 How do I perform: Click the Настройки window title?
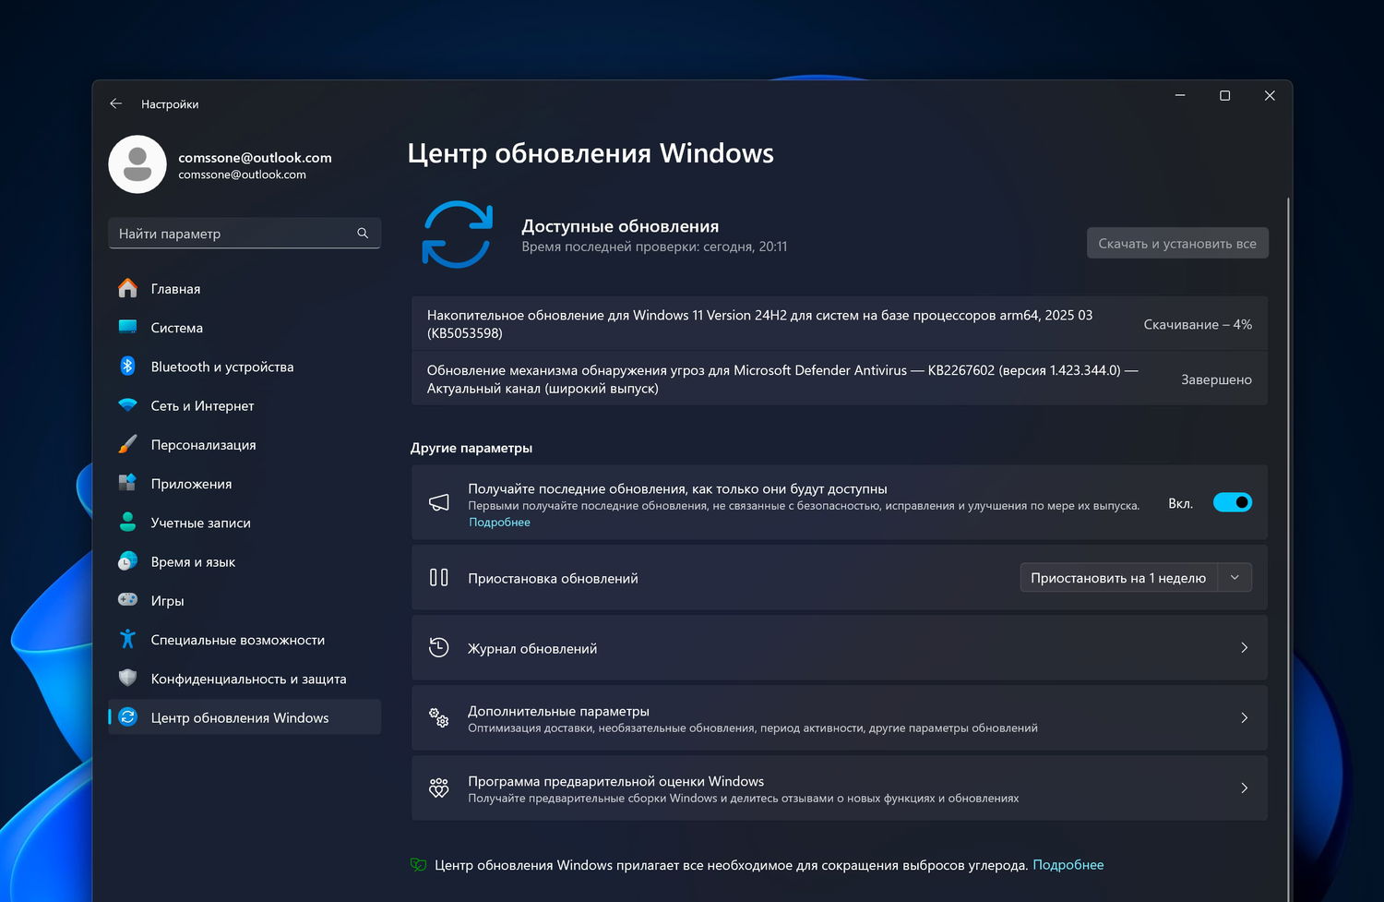pyautogui.click(x=170, y=104)
